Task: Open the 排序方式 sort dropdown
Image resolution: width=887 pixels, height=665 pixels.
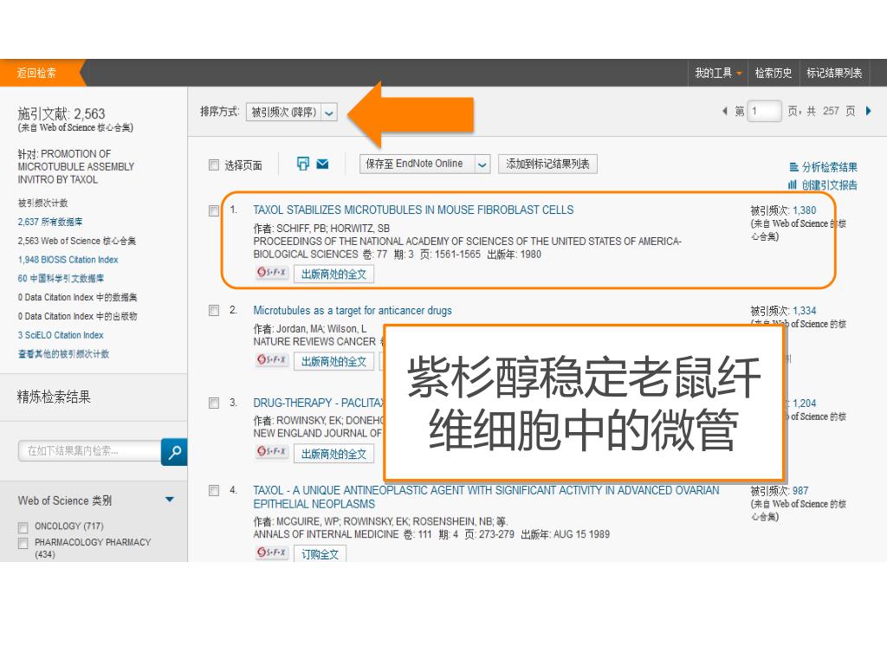Action: point(292,112)
